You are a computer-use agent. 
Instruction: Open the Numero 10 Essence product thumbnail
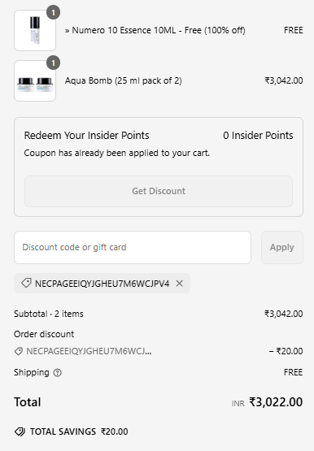click(35, 31)
